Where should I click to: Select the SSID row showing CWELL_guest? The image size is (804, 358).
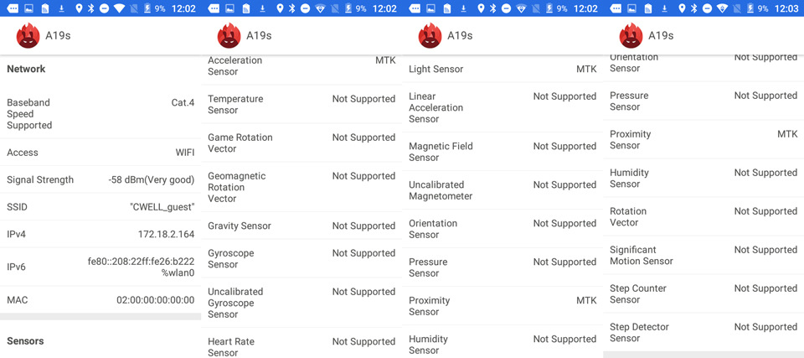click(x=100, y=207)
